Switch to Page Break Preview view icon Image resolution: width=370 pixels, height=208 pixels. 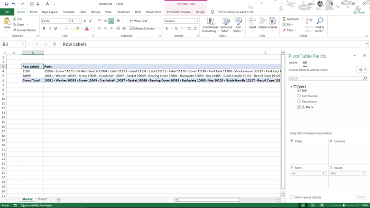pos(322,205)
